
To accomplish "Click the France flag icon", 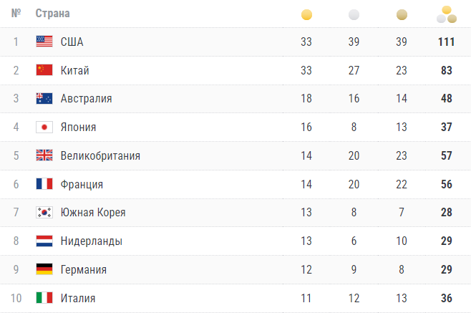I will click(44, 184).
